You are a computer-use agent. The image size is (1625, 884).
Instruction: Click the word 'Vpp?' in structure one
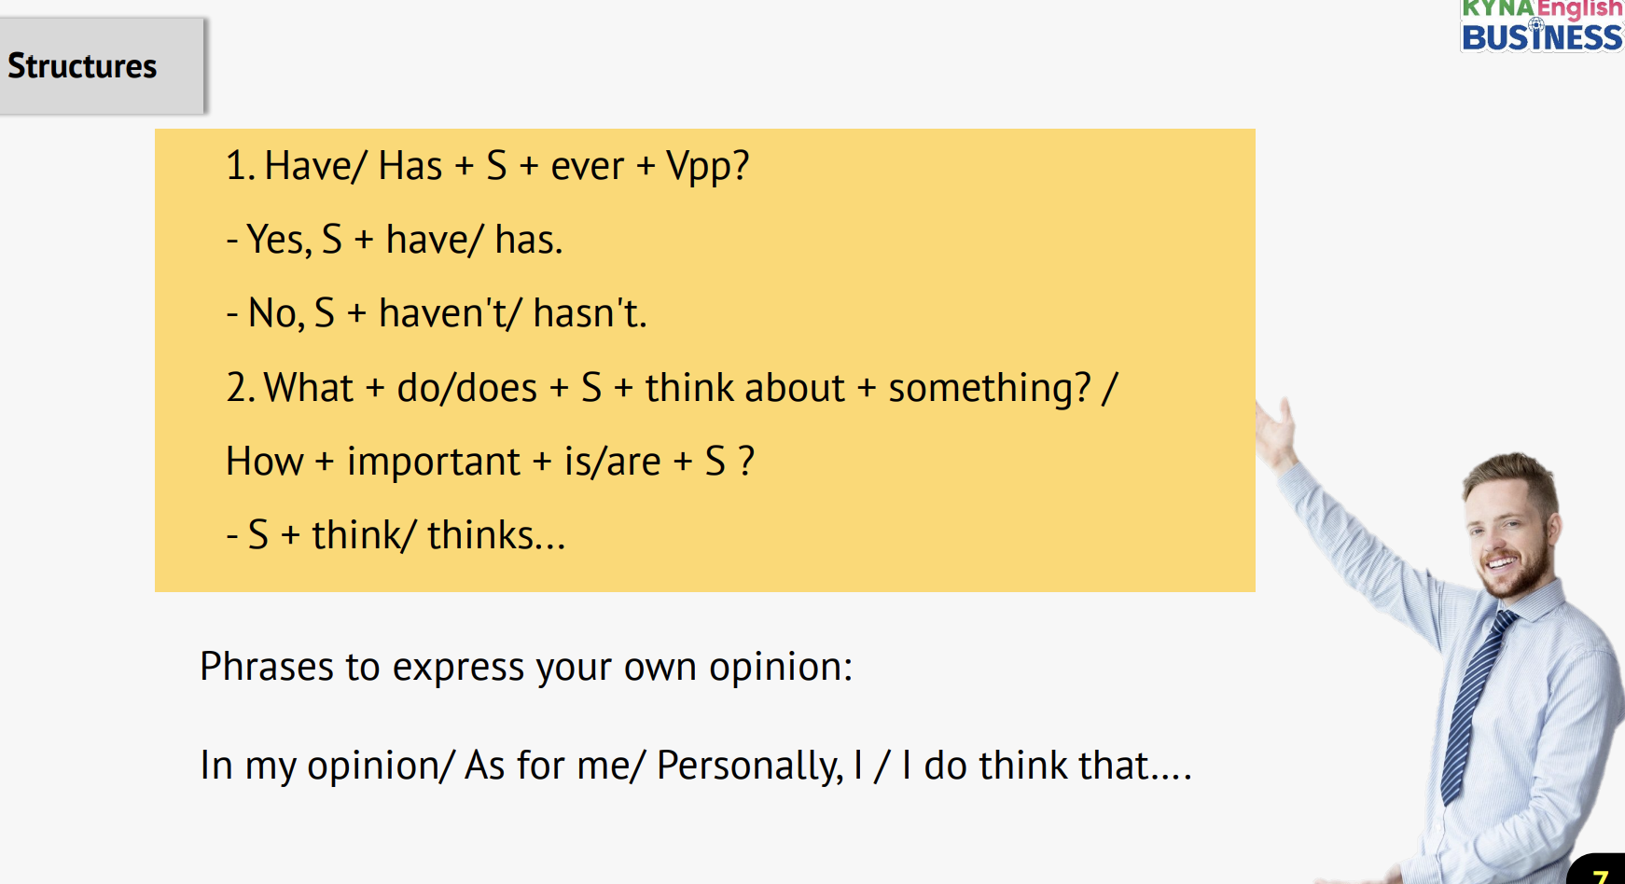(x=707, y=167)
